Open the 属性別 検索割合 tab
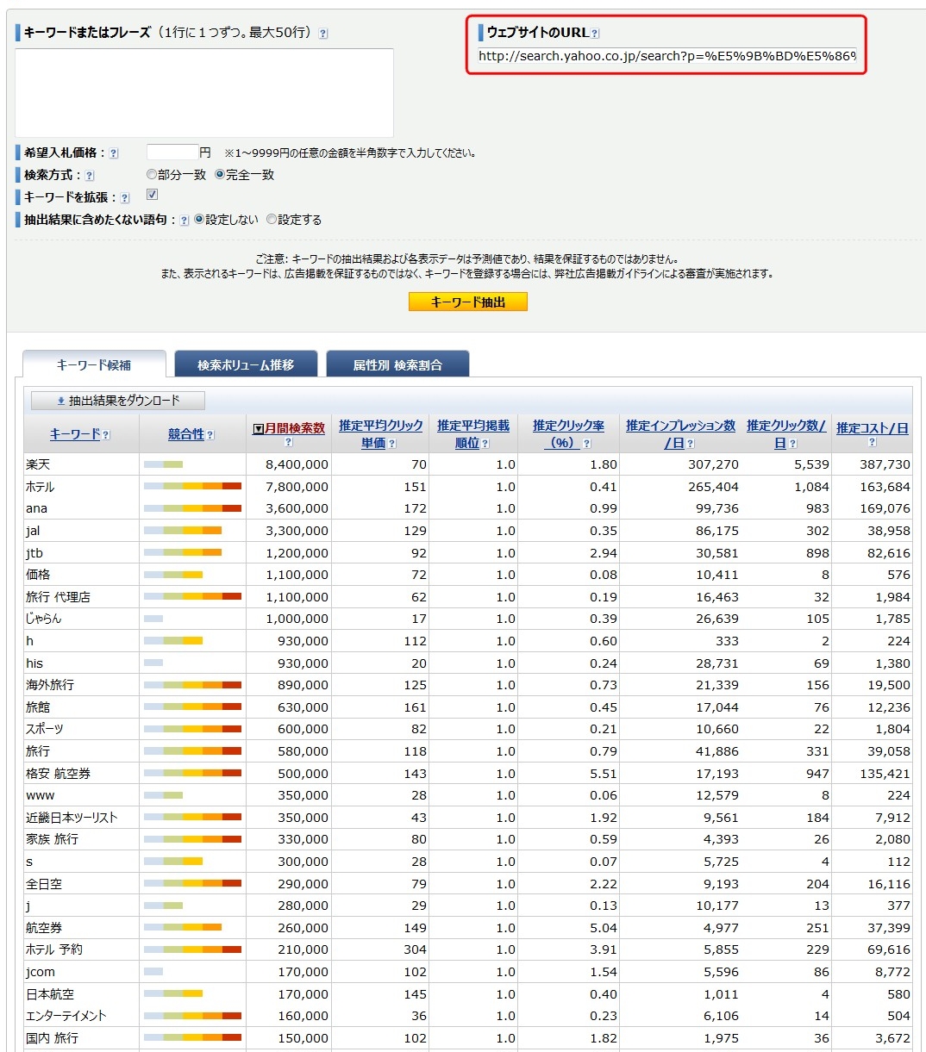This screenshot has width=926, height=1052. pyautogui.click(x=397, y=364)
